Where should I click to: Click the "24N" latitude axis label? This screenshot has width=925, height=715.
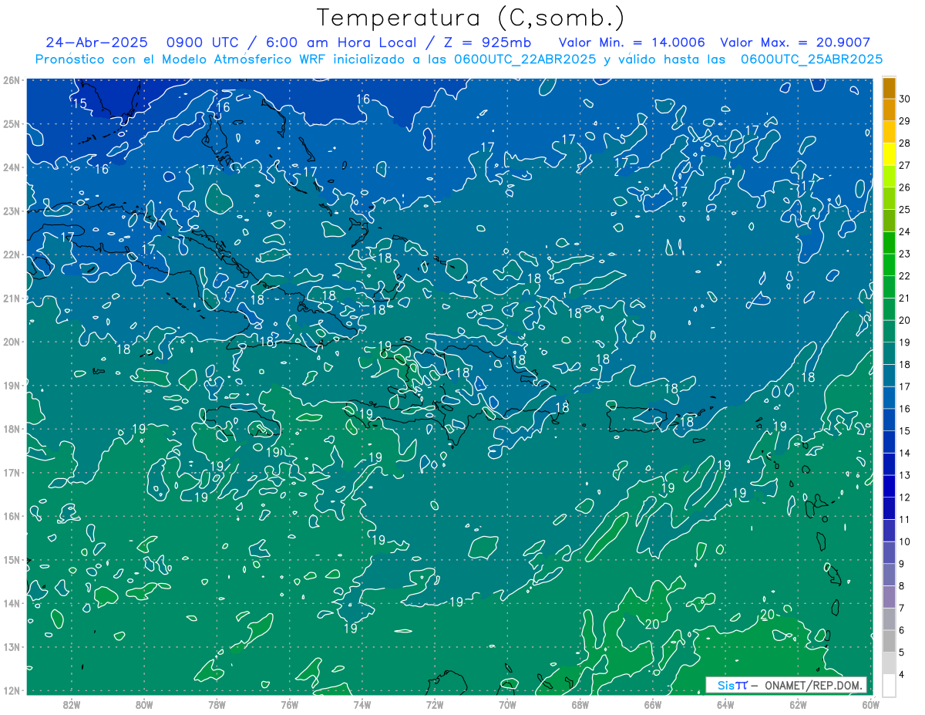click(x=11, y=167)
